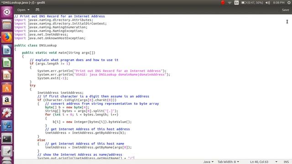Click the 'import javax.naming.NamingException;' line
Viewport: 292px width, 164px height.
click(49, 31)
